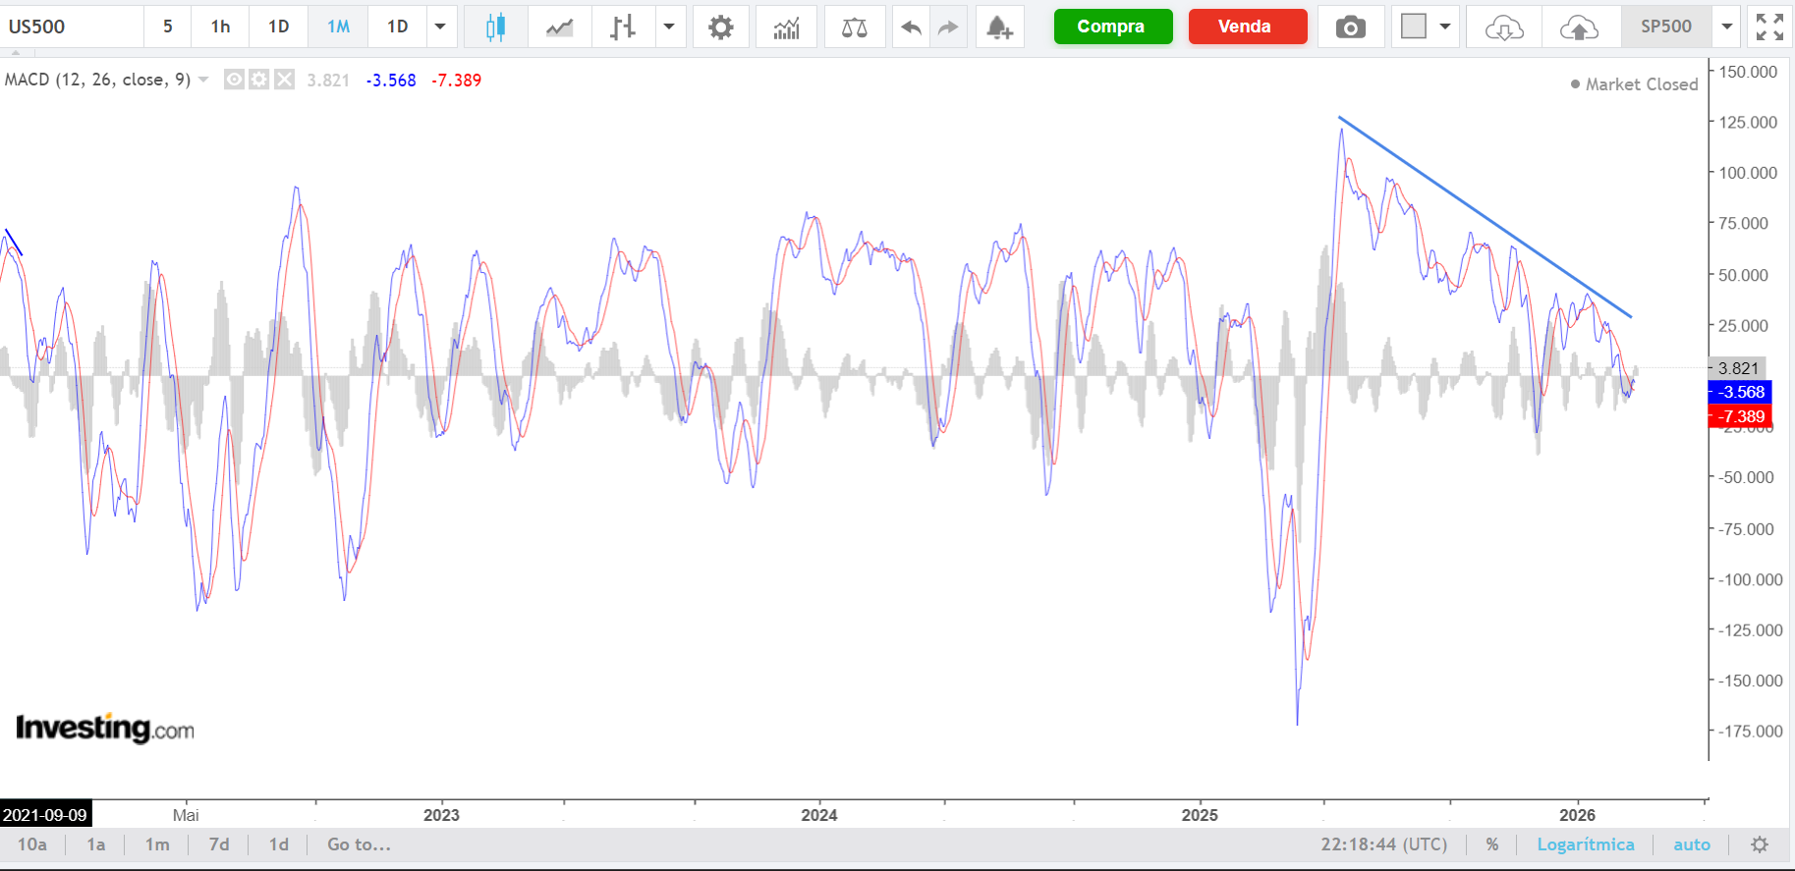Save chart layout to the cloud
The width and height of the screenshot is (1795, 871).
tap(1578, 27)
